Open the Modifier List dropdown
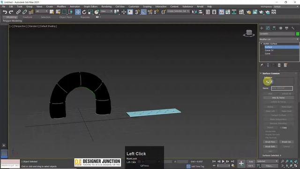This screenshot has height=169, width=300. point(279,39)
